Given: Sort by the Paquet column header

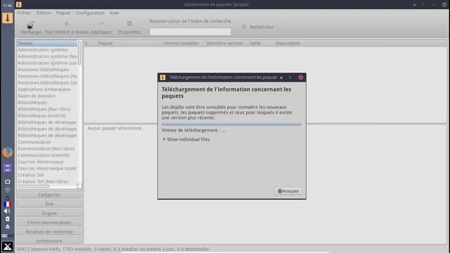Looking at the screenshot, I should pyautogui.click(x=129, y=44).
